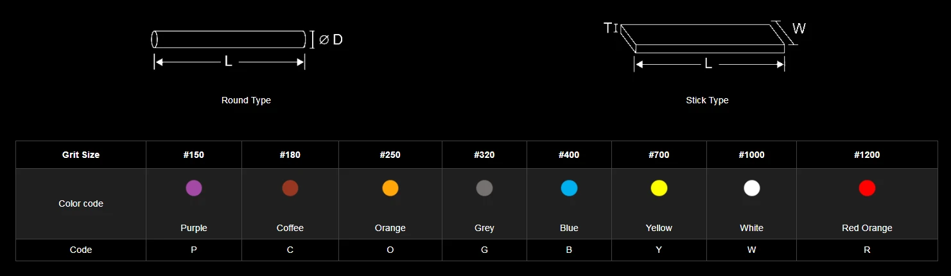Click the purple color dot for #150
This screenshot has width=951, height=276.
pyautogui.click(x=194, y=188)
